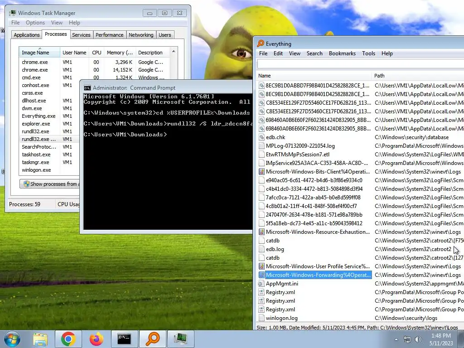Viewport: 464px width, 348px height.
Task: Open the View menu in Everything
Action: tap(295, 53)
